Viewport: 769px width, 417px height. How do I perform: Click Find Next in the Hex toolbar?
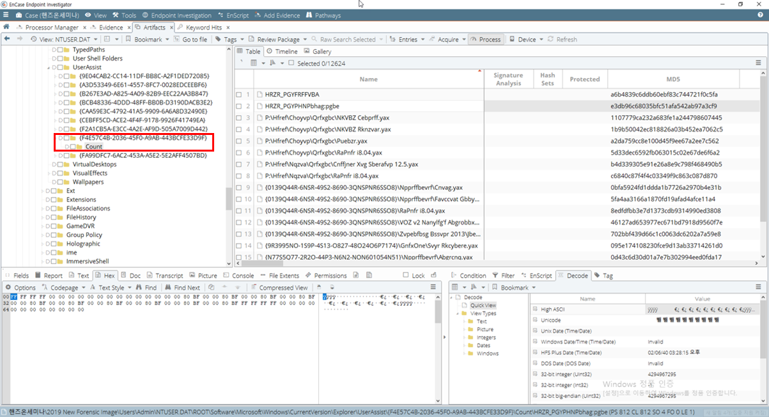coord(182,287)
